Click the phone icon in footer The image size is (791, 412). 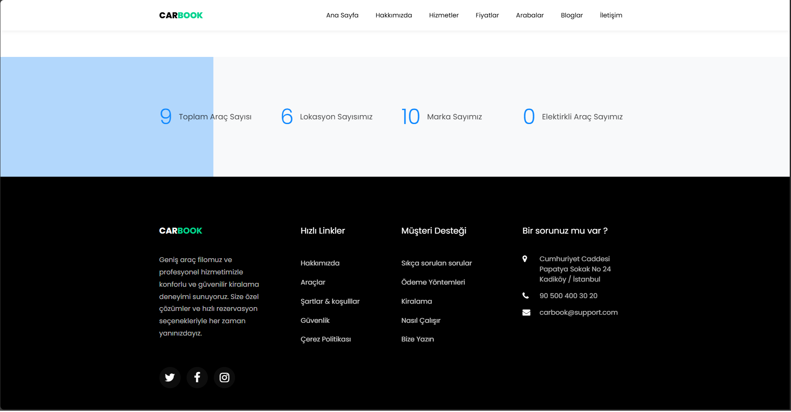click(526, 296)
